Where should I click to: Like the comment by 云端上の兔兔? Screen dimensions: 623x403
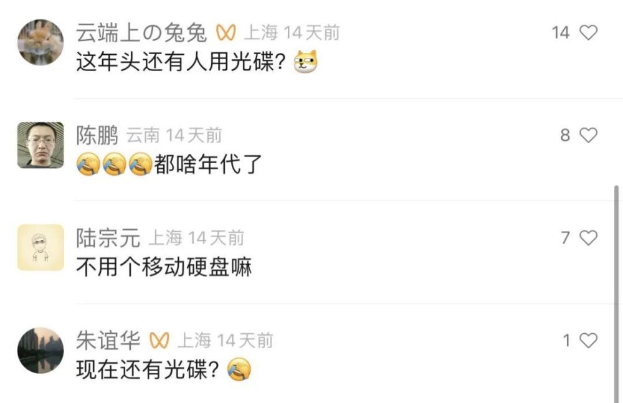click(589, 32)
